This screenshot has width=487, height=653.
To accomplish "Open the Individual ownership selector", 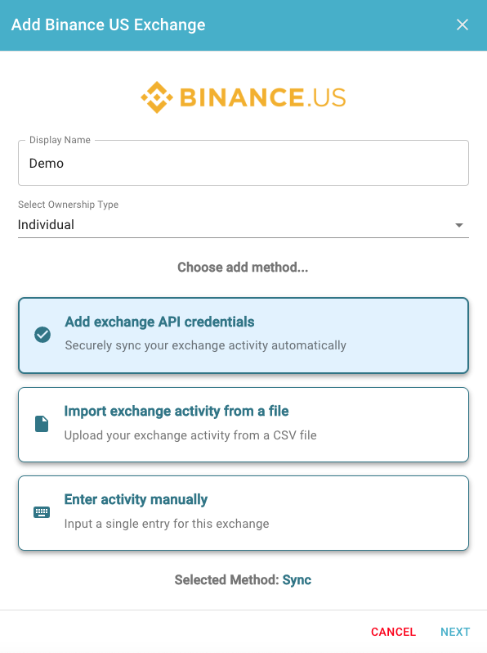I will [x=243, y=225].
